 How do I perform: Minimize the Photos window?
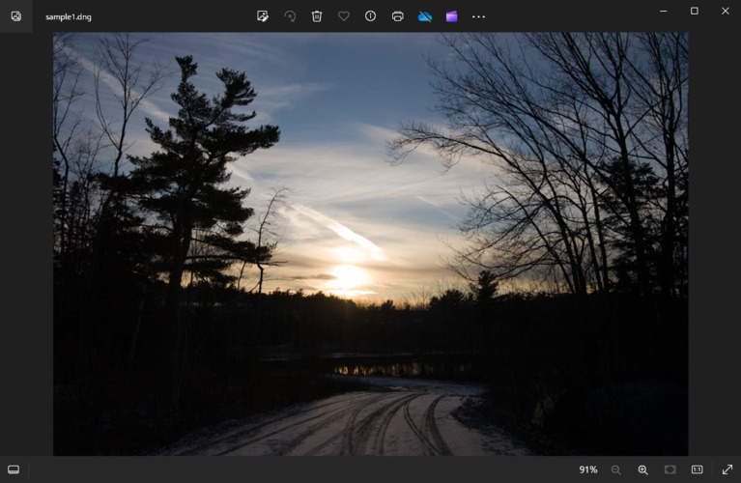664,11
